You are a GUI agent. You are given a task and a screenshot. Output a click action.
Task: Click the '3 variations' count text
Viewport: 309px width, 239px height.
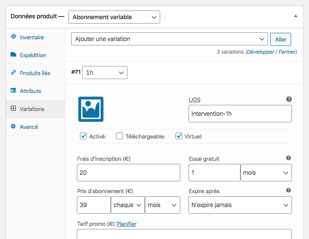(230, 52)
